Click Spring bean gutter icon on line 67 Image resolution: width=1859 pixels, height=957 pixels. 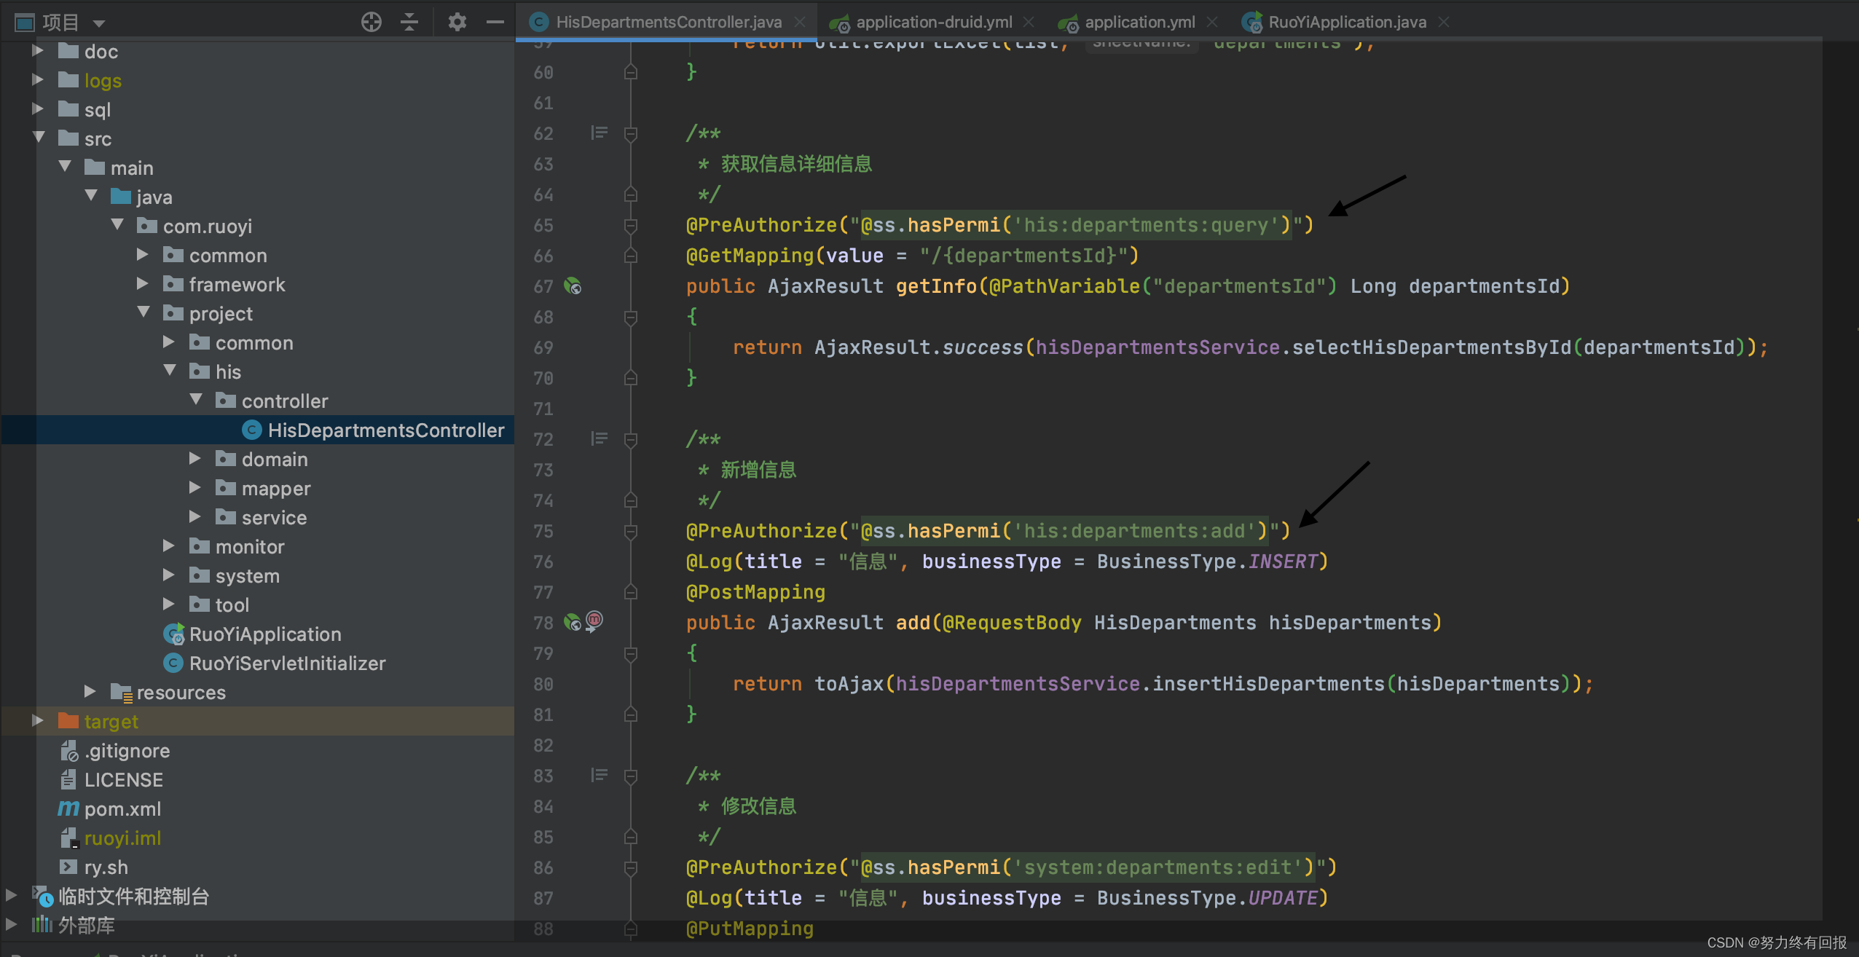click(573, 286)
